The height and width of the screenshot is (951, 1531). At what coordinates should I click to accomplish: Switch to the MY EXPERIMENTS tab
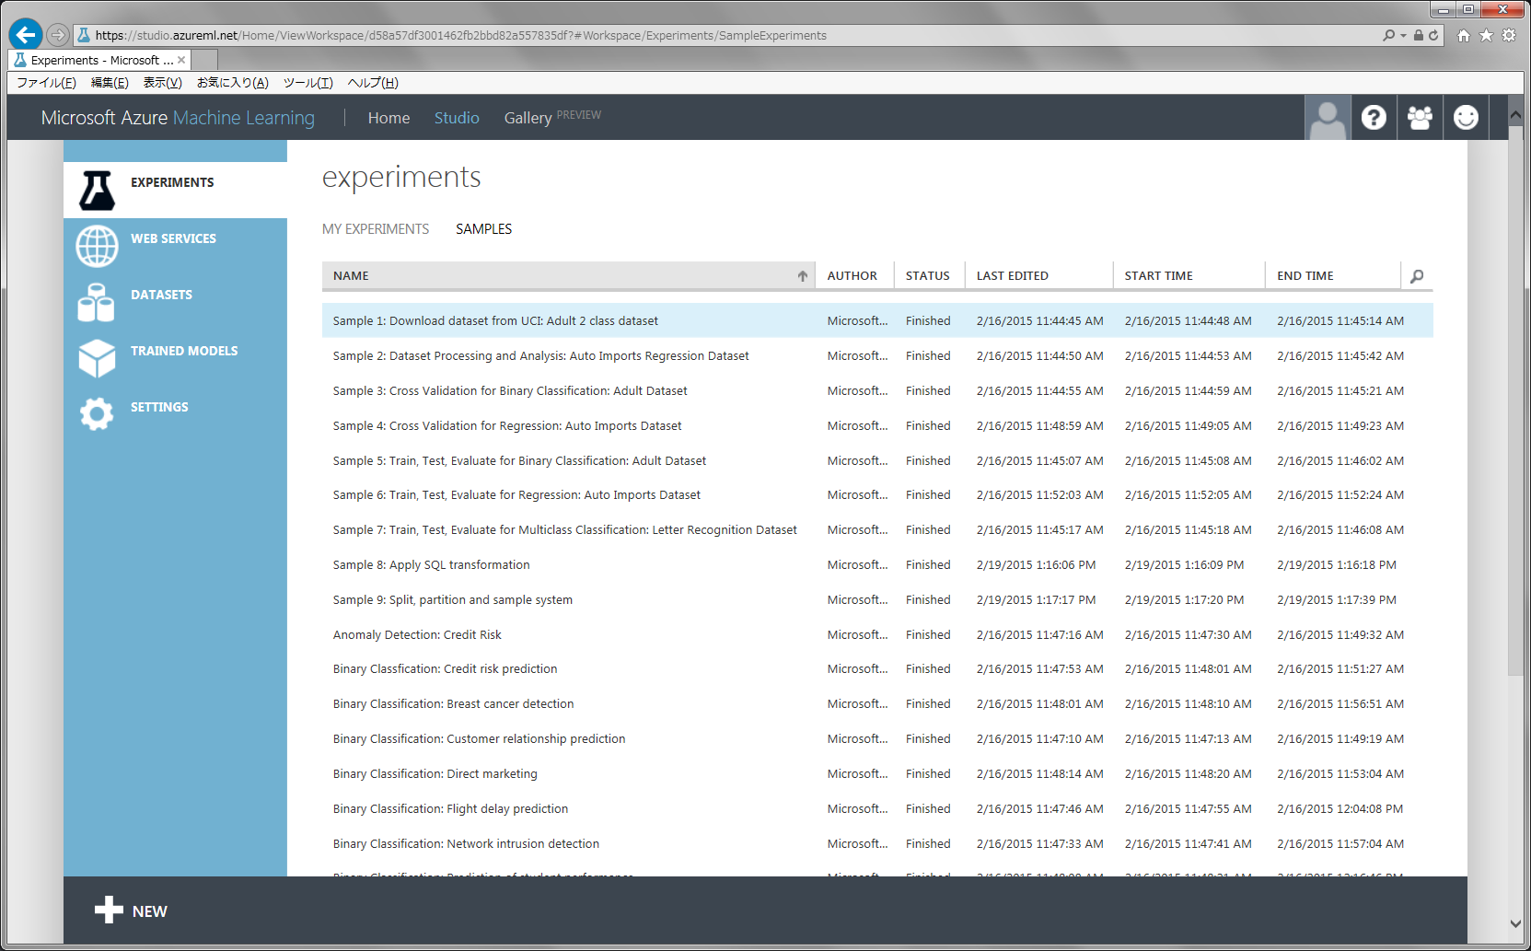pyautogui.click(x=376, y=229)
